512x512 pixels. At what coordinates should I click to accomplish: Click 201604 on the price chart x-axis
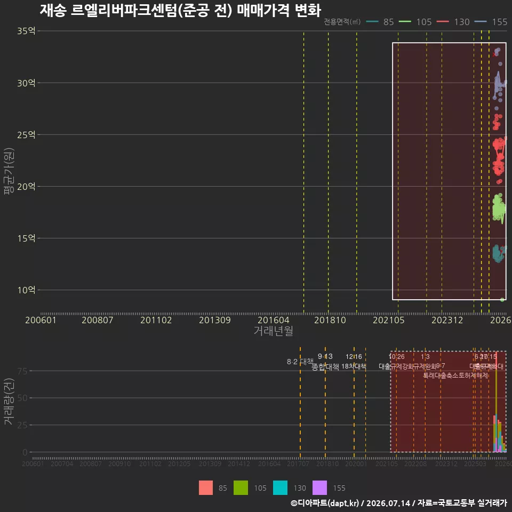pyautogui.click(x=273, y=320)
